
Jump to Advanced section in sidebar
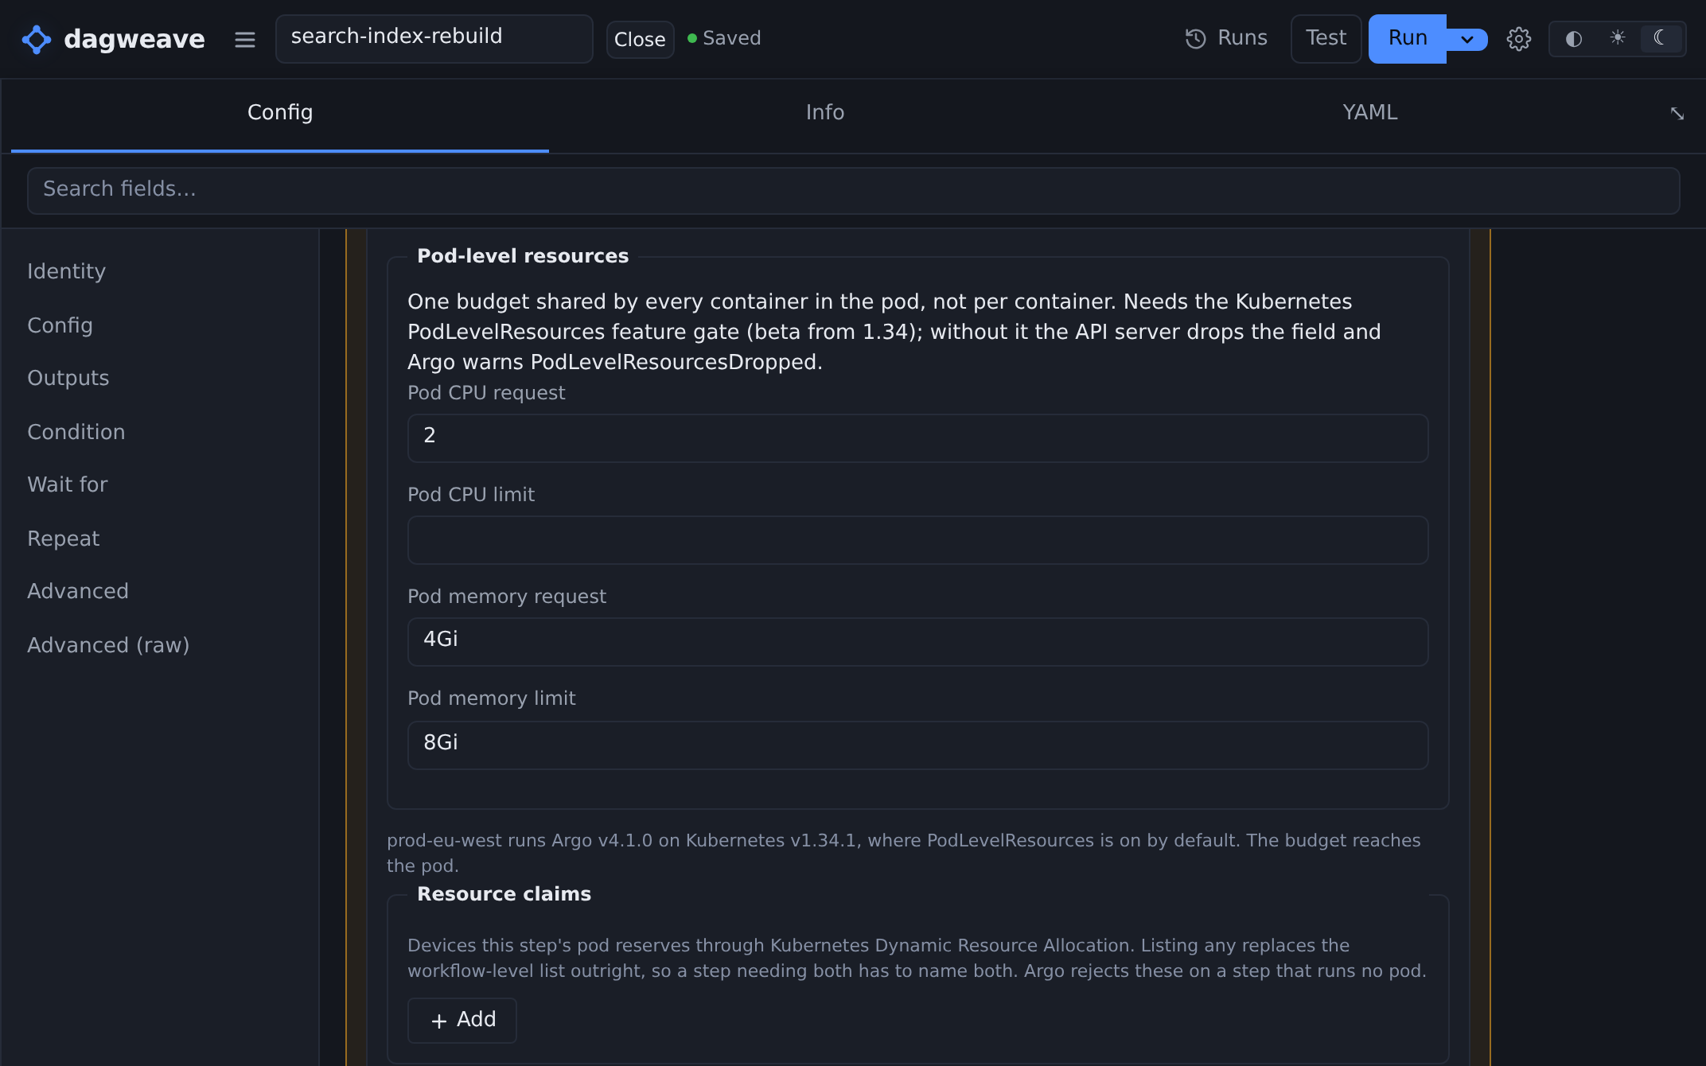point(78,592)
